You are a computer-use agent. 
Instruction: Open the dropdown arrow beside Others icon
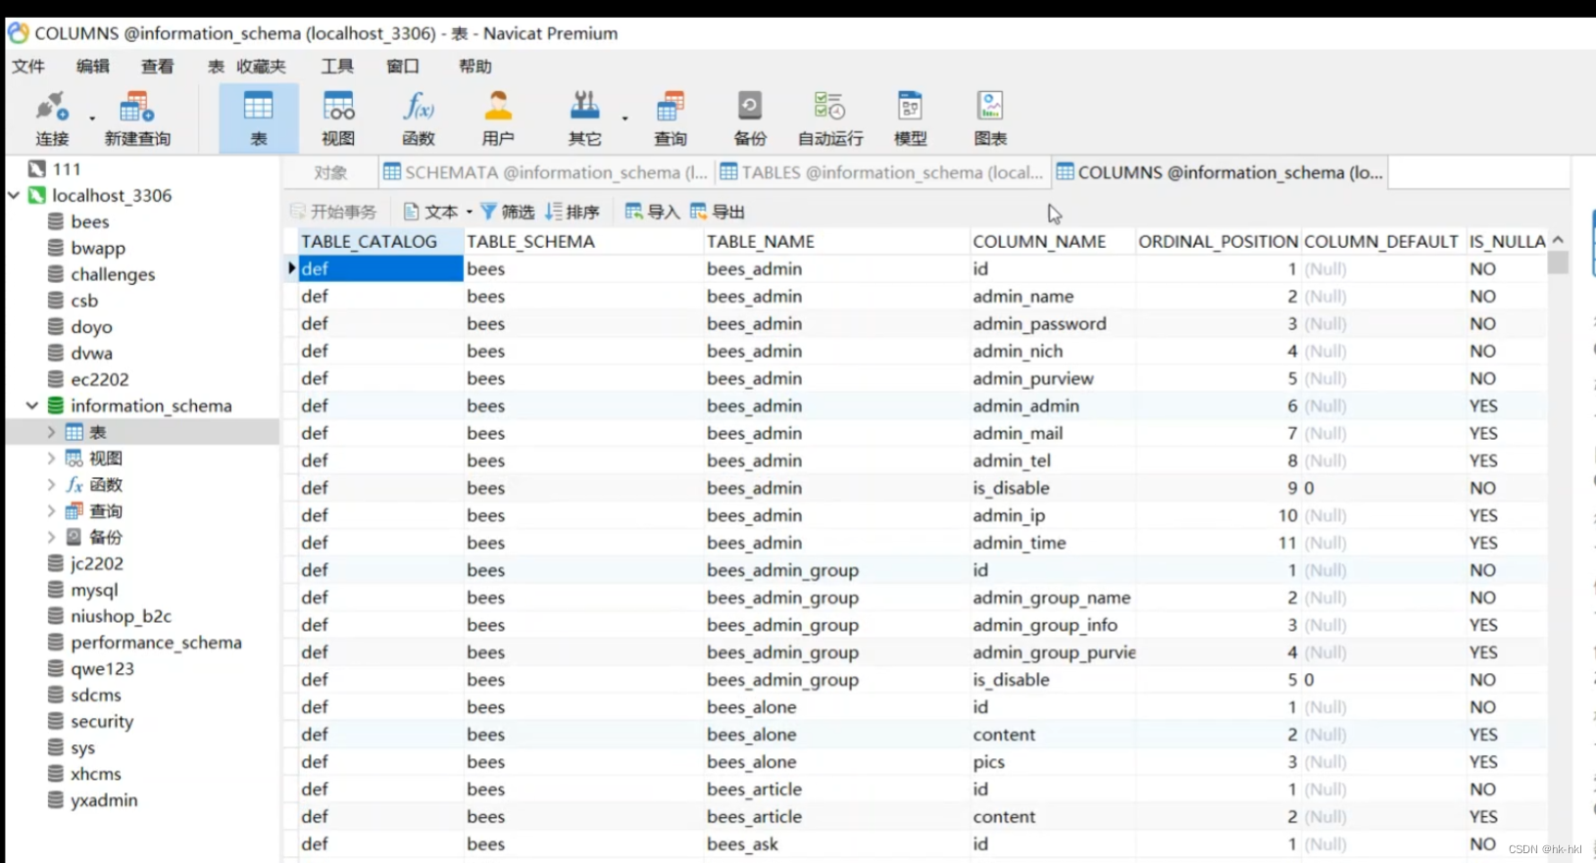pos(624,119)
